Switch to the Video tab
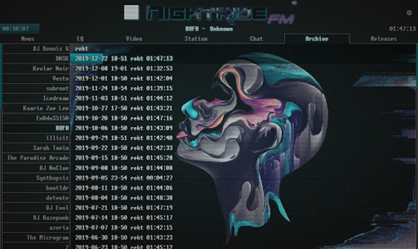The width and height of the screenshot is (418, 249). 134,39
